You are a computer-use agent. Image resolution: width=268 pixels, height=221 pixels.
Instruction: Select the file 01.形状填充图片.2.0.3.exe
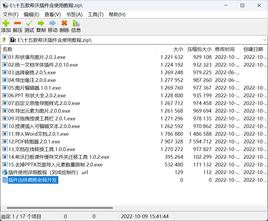click(x=37, y=57)
